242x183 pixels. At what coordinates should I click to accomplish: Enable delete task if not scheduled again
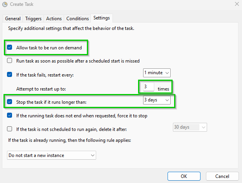click(x=10, y=129)
